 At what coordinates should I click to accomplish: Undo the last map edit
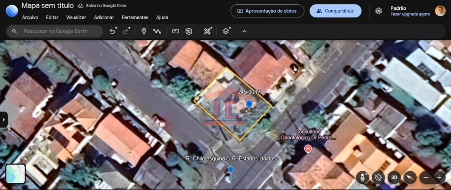click(x=112, y=31)
